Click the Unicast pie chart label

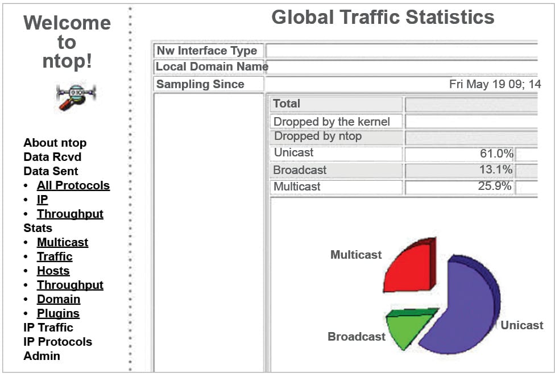pos(521,325)
